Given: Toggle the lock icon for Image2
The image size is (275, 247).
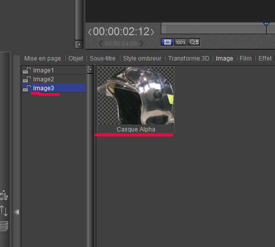Looking at the screenshot, I should 27,79.
